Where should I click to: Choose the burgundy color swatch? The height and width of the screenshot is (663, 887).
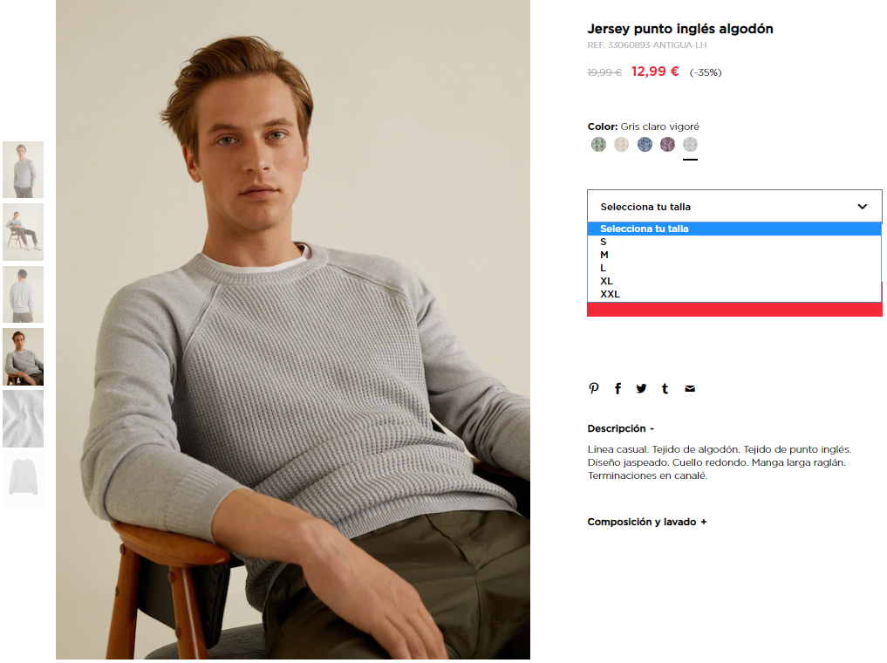pos(667,145)
